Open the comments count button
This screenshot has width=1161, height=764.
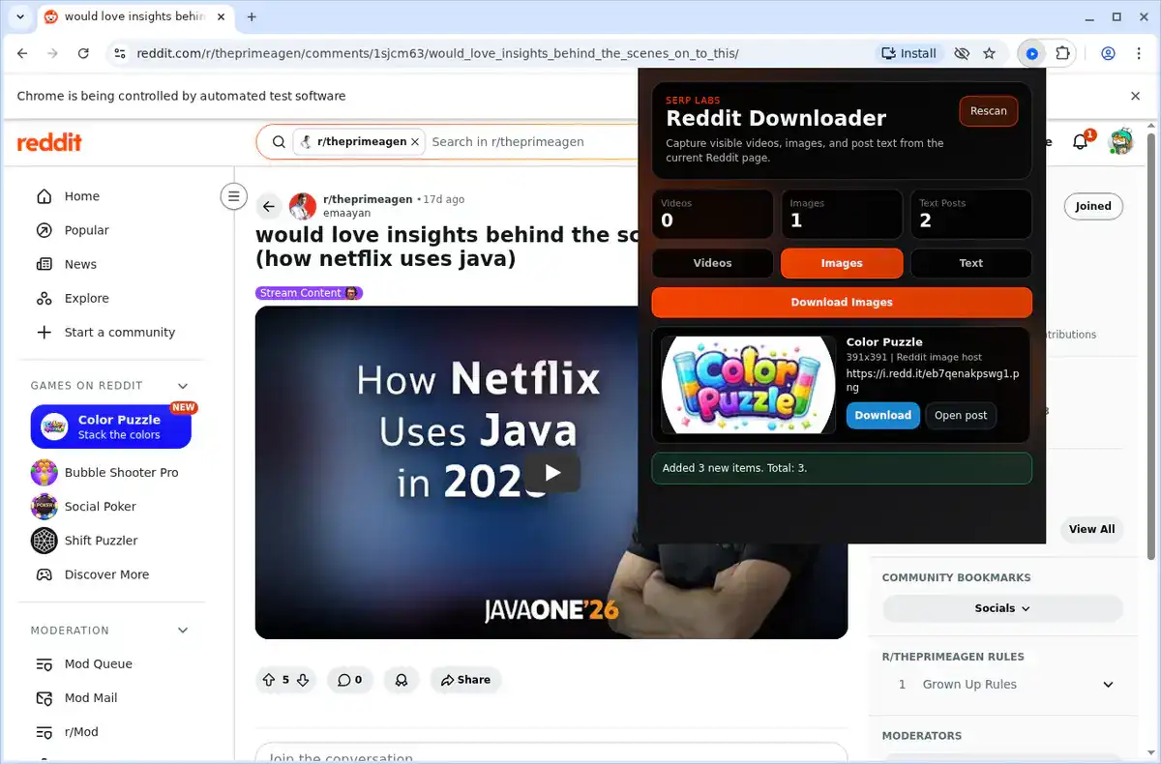349,680
